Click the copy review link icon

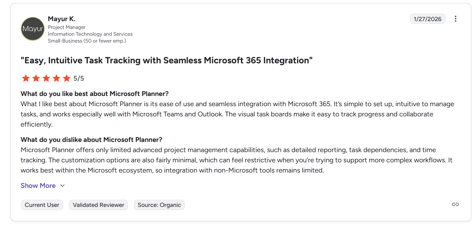click(455, 204)
